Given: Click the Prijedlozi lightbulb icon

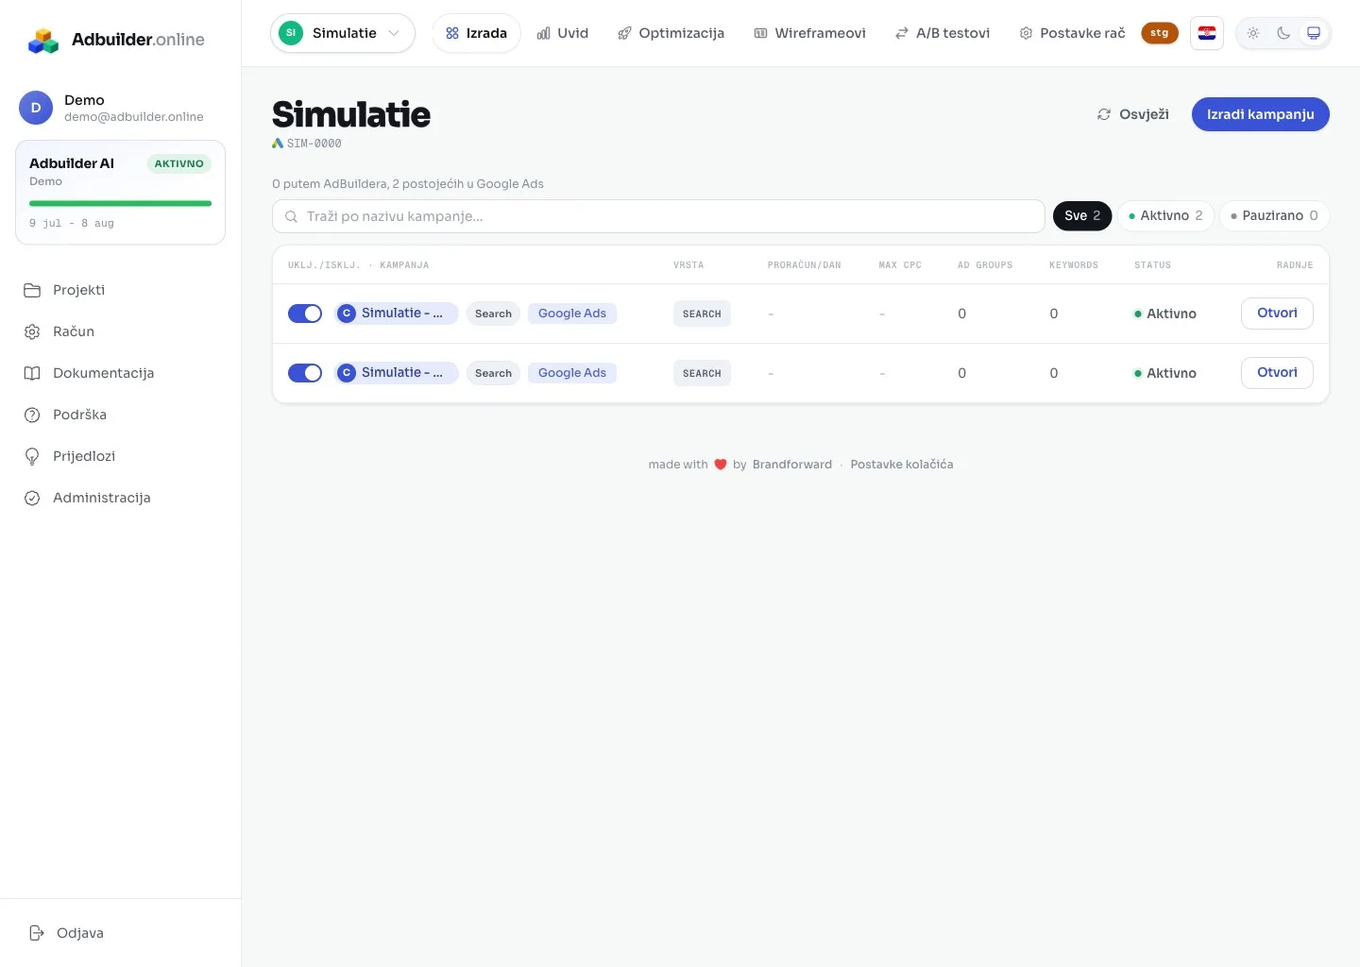Looking at the screenshot, I should tap(32, 456).
